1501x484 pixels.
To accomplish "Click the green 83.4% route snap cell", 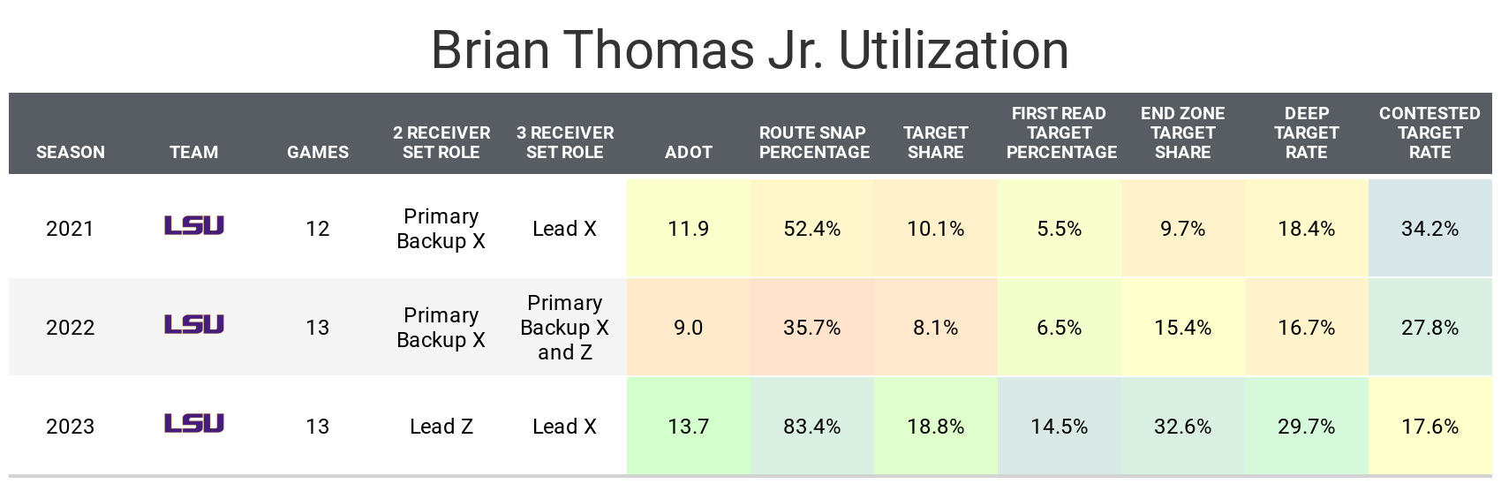I will pyautogui.click(x=812, y=427).
